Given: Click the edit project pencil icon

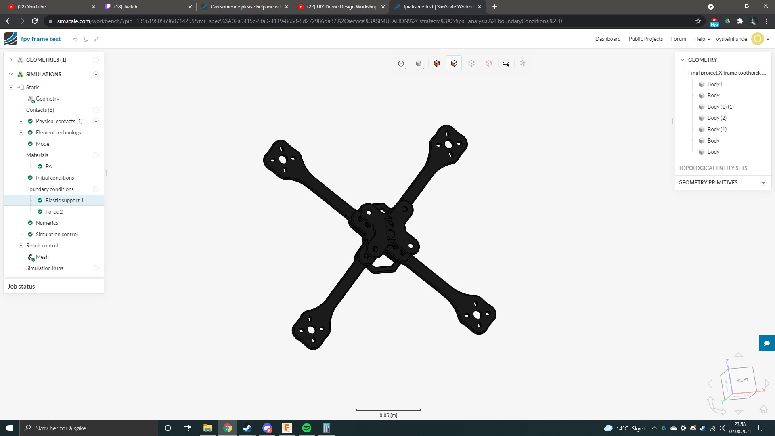Looking at the screenshot, I should point(96,39).
